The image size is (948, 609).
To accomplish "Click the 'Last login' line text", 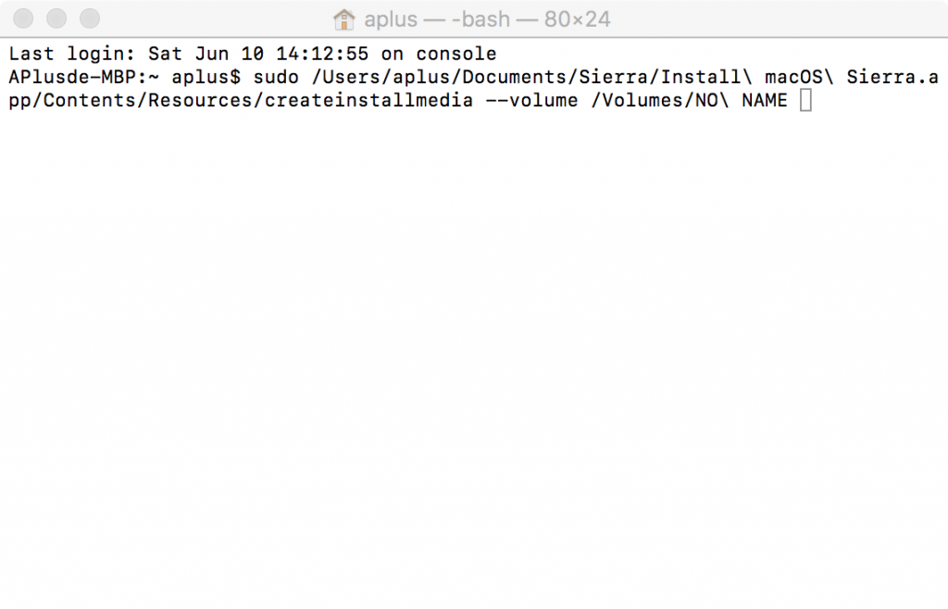I will 252,54.
